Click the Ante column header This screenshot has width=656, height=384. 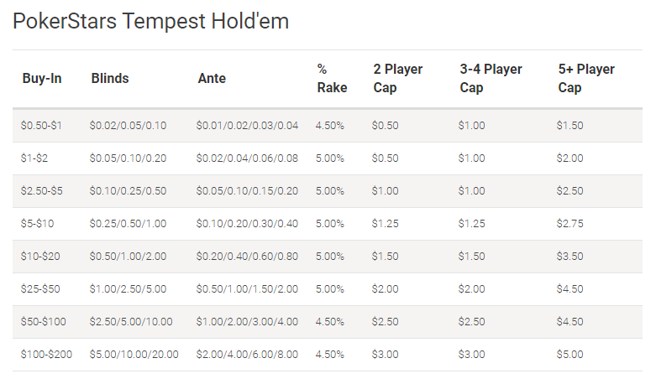tap(212, 79)
